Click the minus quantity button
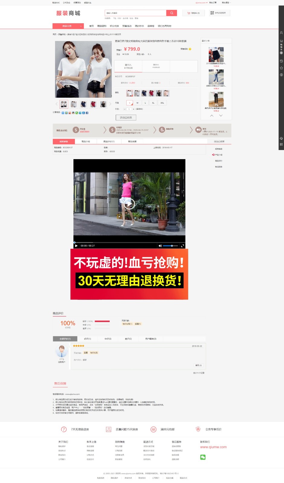The image size is (284, 483). 124,109
